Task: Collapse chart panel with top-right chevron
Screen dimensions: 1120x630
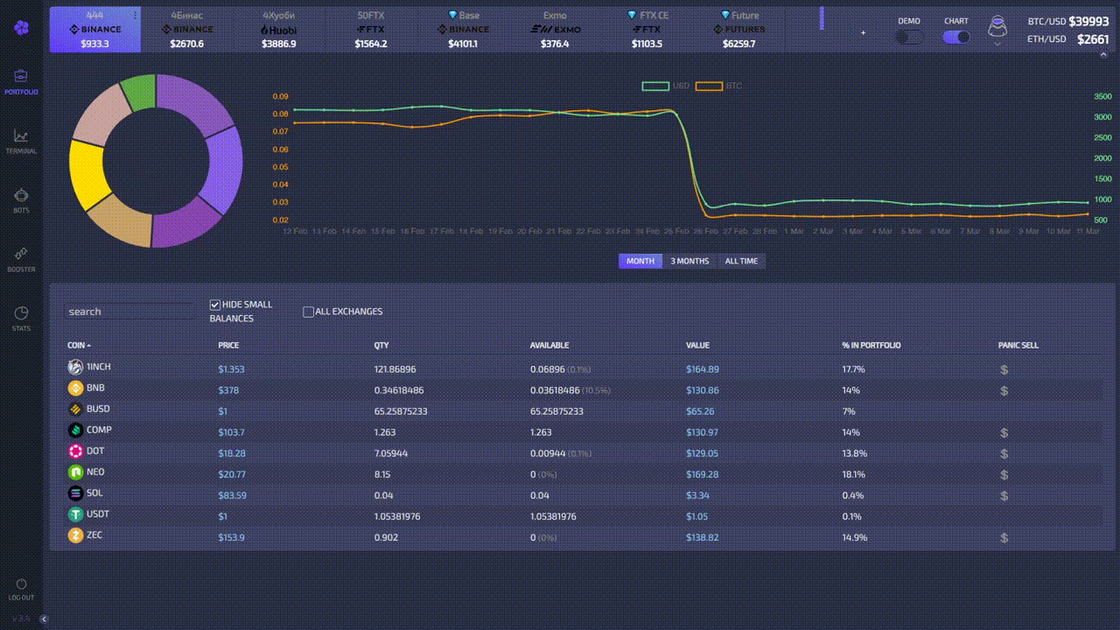Action: point(1104,53)
